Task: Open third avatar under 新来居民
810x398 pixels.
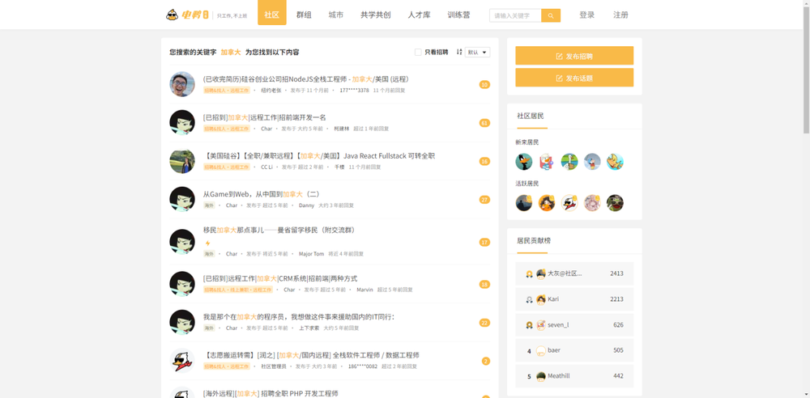Action: tap(569, 162)
